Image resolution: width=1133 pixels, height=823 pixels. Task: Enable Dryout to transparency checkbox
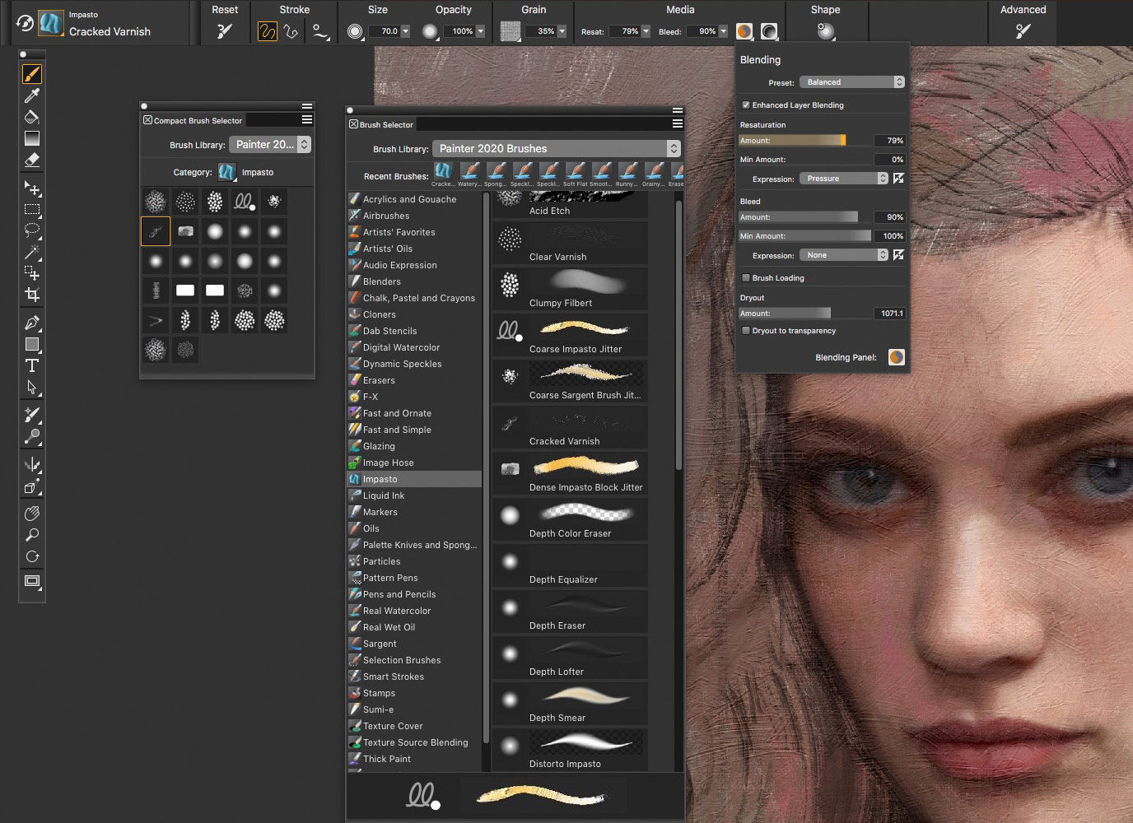[746, 331]
